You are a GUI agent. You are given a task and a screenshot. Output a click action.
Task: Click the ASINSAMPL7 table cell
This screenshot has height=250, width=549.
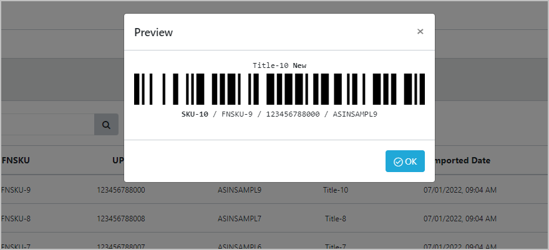(240, 219)
